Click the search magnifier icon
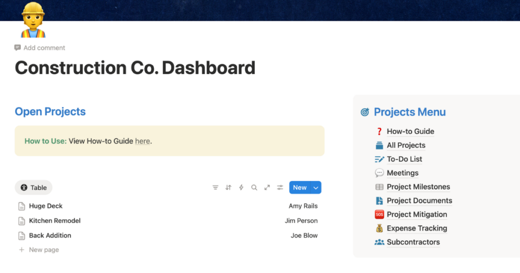The height and width of the screenshot is (273, 520). click(x=254, y=188)
